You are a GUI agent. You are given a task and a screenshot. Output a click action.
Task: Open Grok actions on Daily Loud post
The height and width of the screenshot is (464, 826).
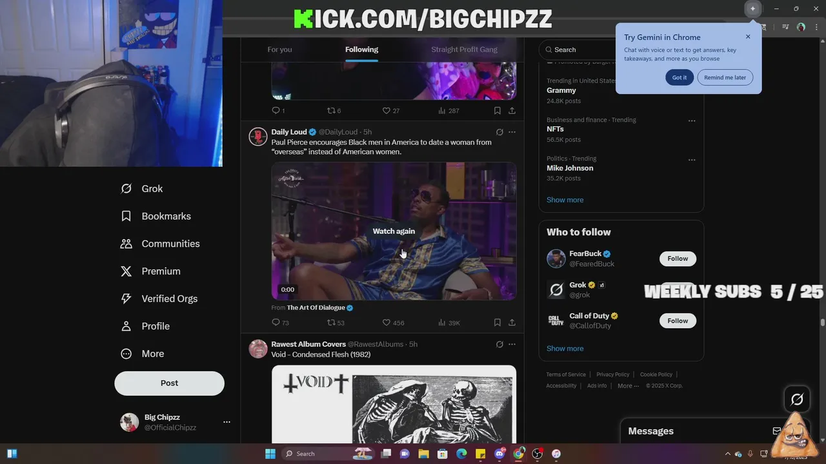[499, 132]
